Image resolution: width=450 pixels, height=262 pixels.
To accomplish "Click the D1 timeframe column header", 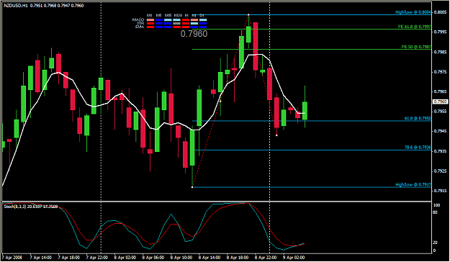I will (202, 15).
